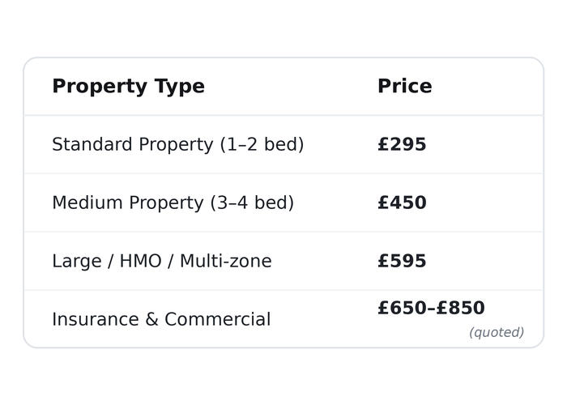
Task: Select the Medium Property (3–4 bed) row
Action: (x=283, y=202)
